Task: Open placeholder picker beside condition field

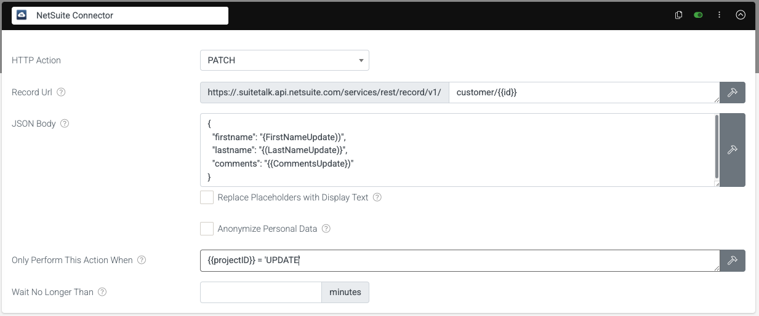Action: tap(733, 260)
